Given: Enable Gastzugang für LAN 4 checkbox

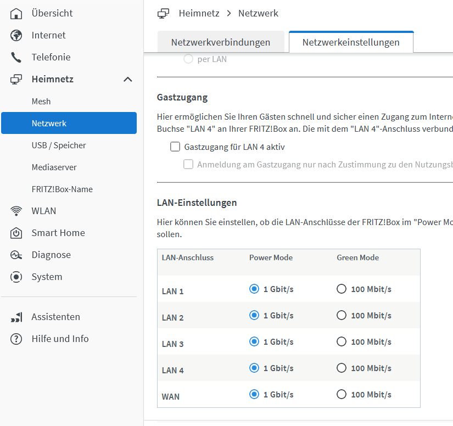Looking at the screenshot, I should click(x=175, y=147).
